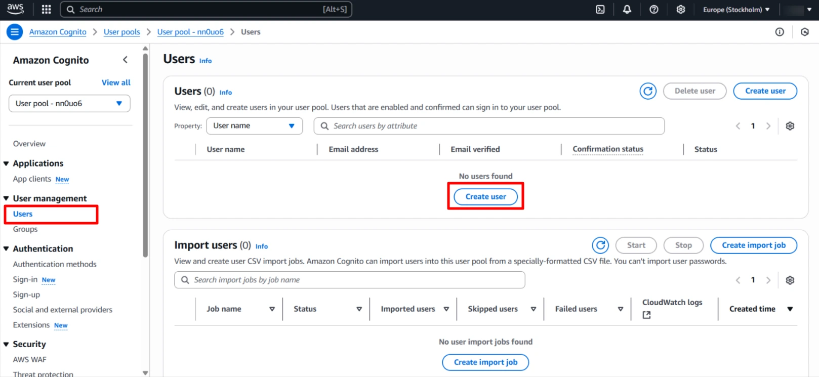Image resolution: width=819 pixels, height=377 pixels.
Task: Open Users table preferences gear
Action: tap(790, 126)
